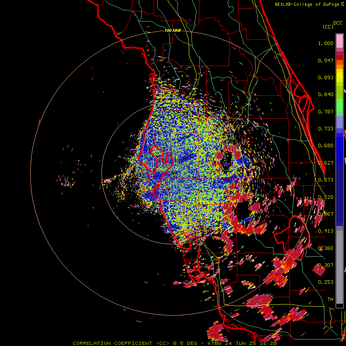The width and height of the screenshot is (346, 346).
Task: Select the 0.573 scale value
Action: pyautogui.click(x=326, y=180)
